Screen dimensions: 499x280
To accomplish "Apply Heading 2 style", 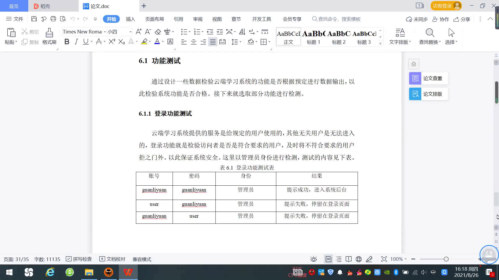I will pos(339,37).
